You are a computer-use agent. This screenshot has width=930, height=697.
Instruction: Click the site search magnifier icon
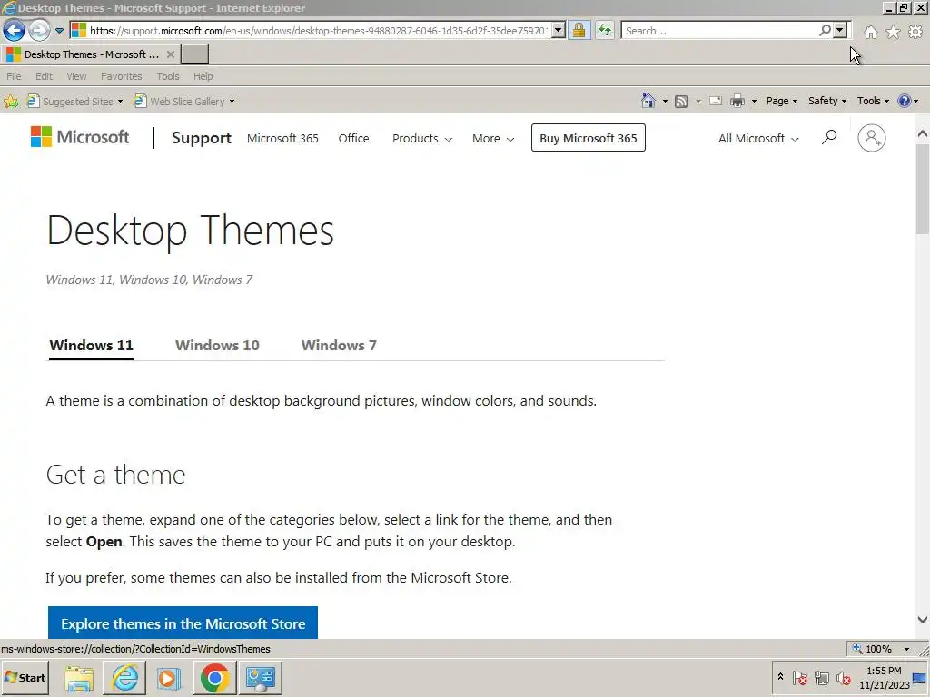829,138
